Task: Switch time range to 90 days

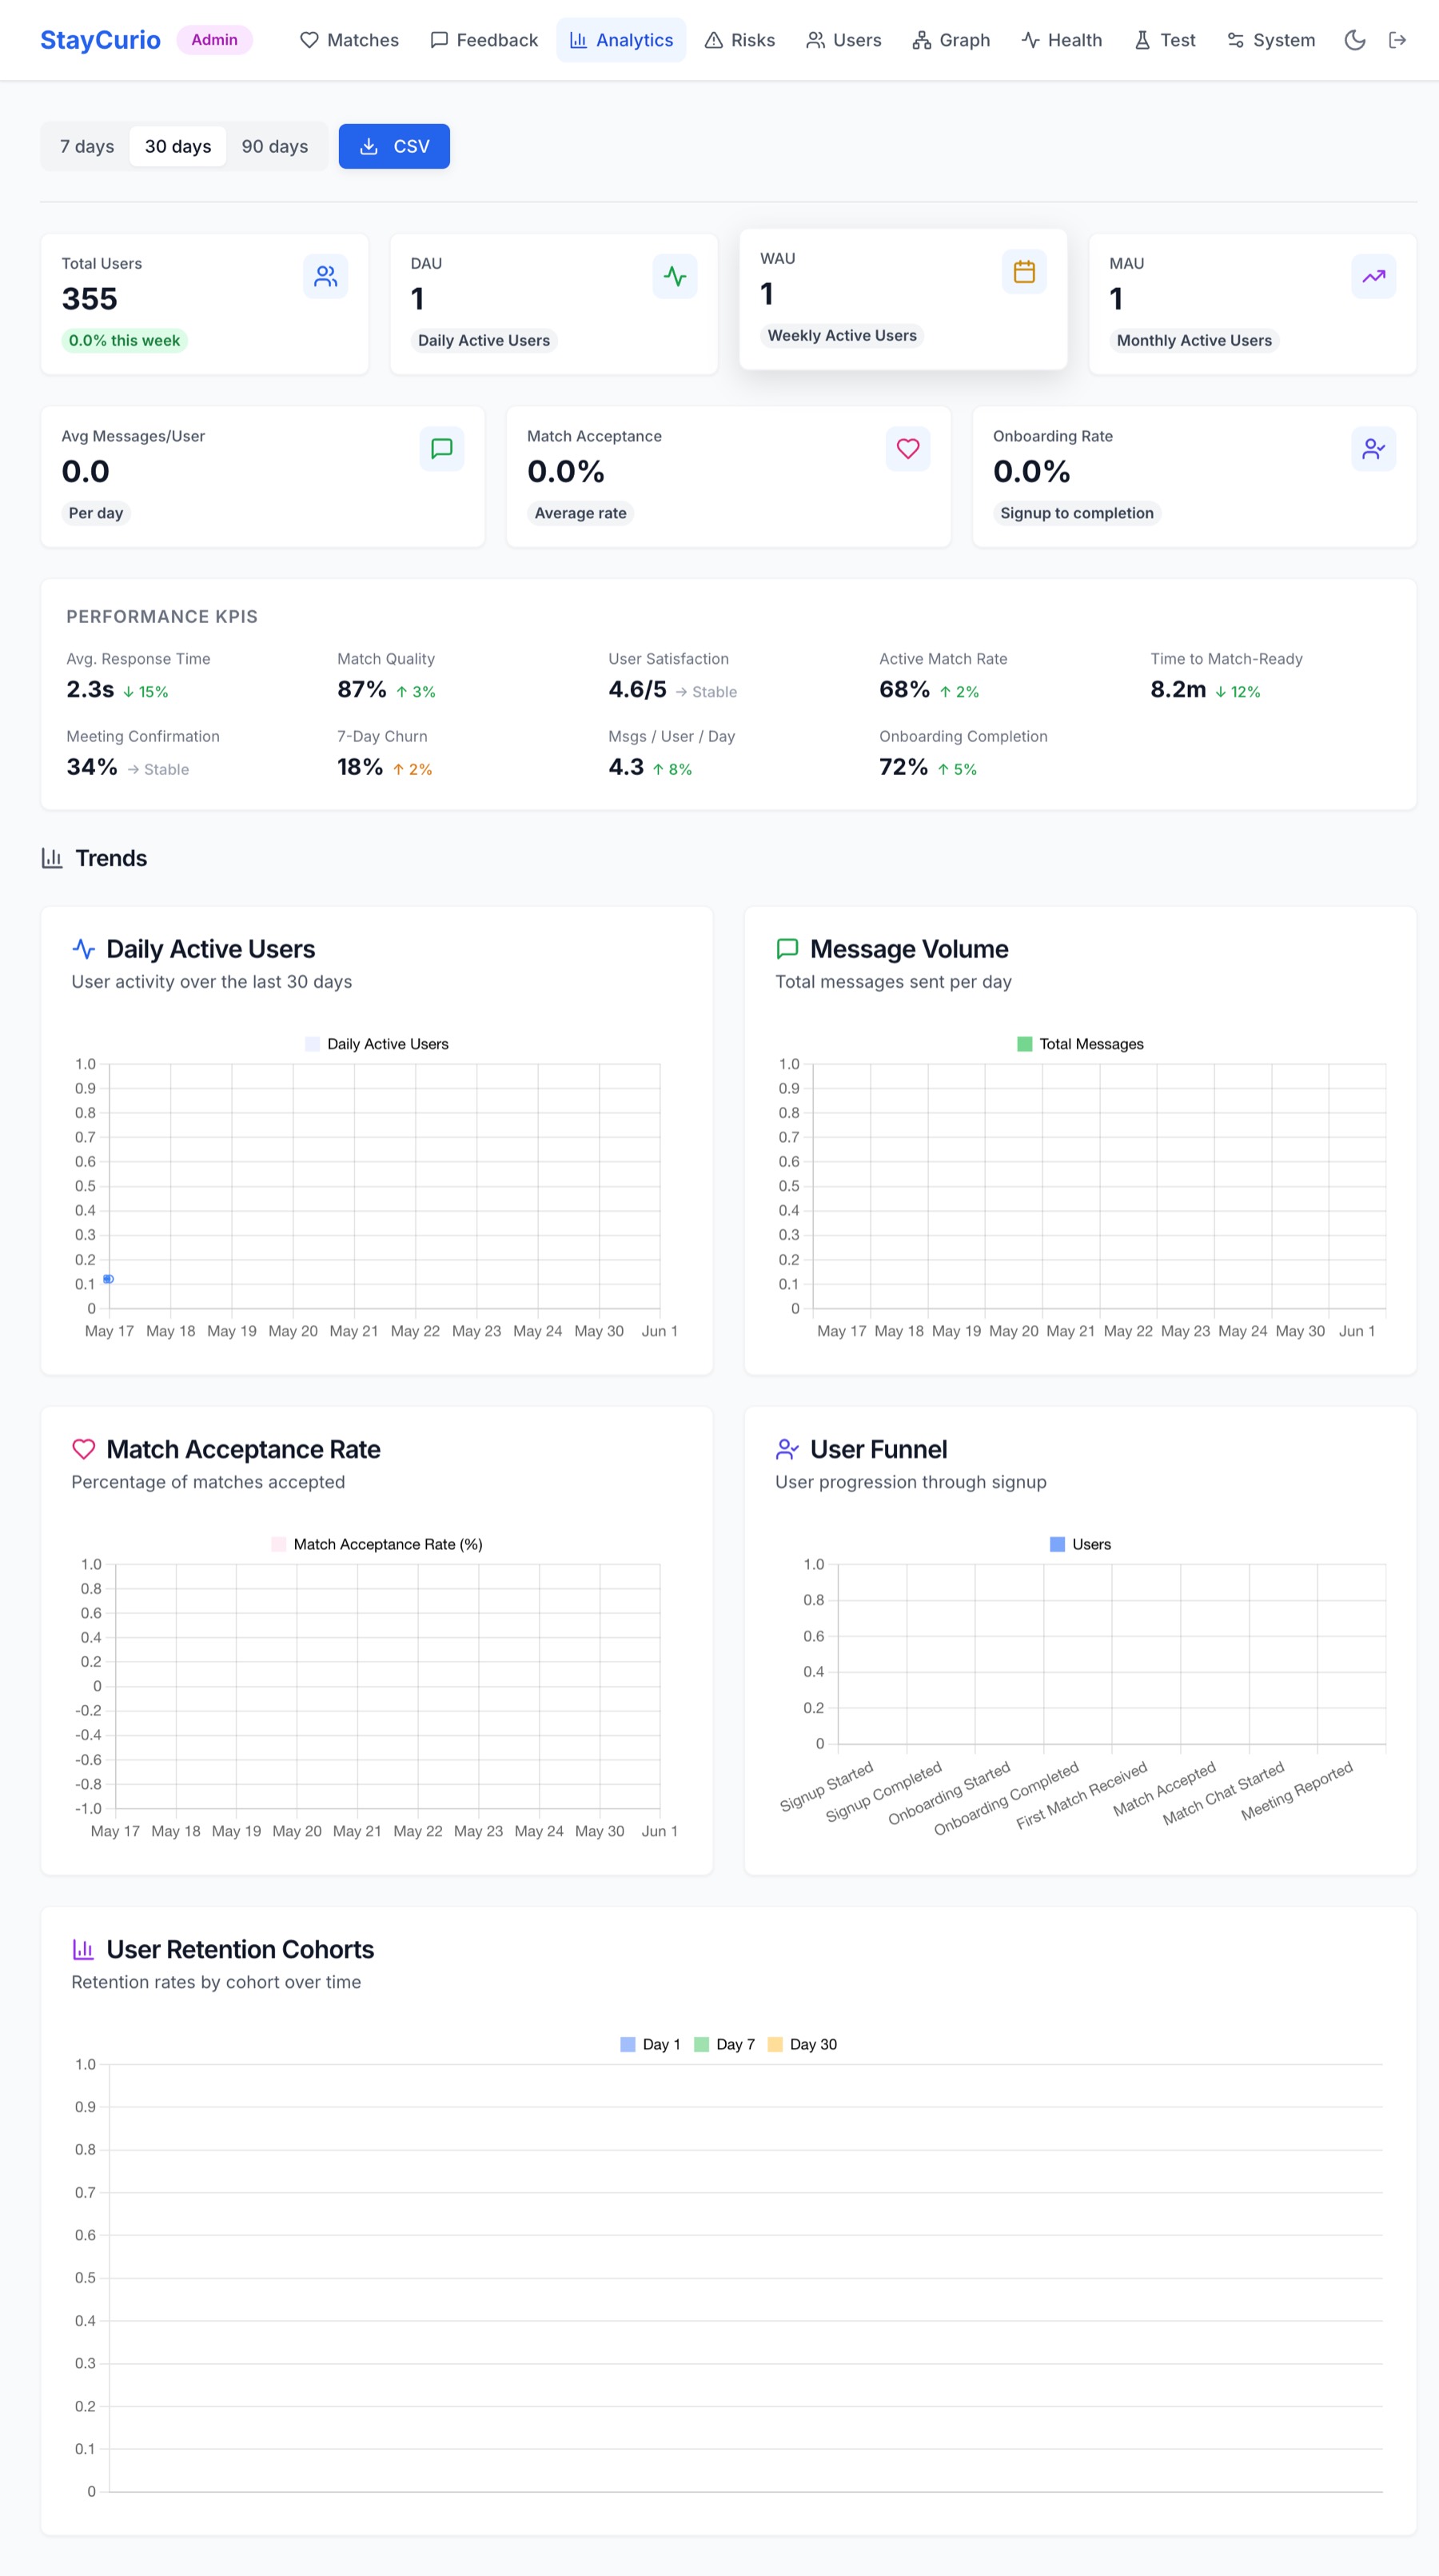Action: (275, 146)
